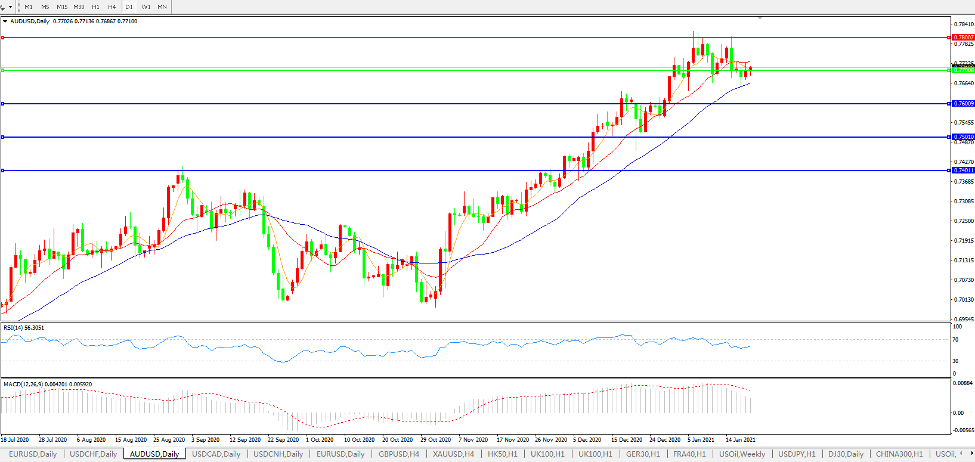This screenshot has width=975, height=462.
Task: Click the red 0.78007 line's left handle
Action: click(3, 38)
